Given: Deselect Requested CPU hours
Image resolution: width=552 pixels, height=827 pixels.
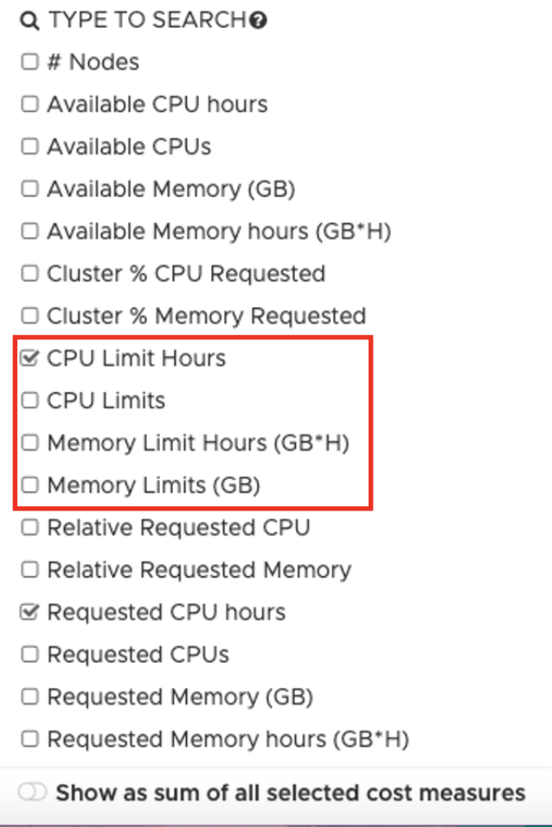Looking at the screenshot, I should pyautogui.click(x=29, y=612).
